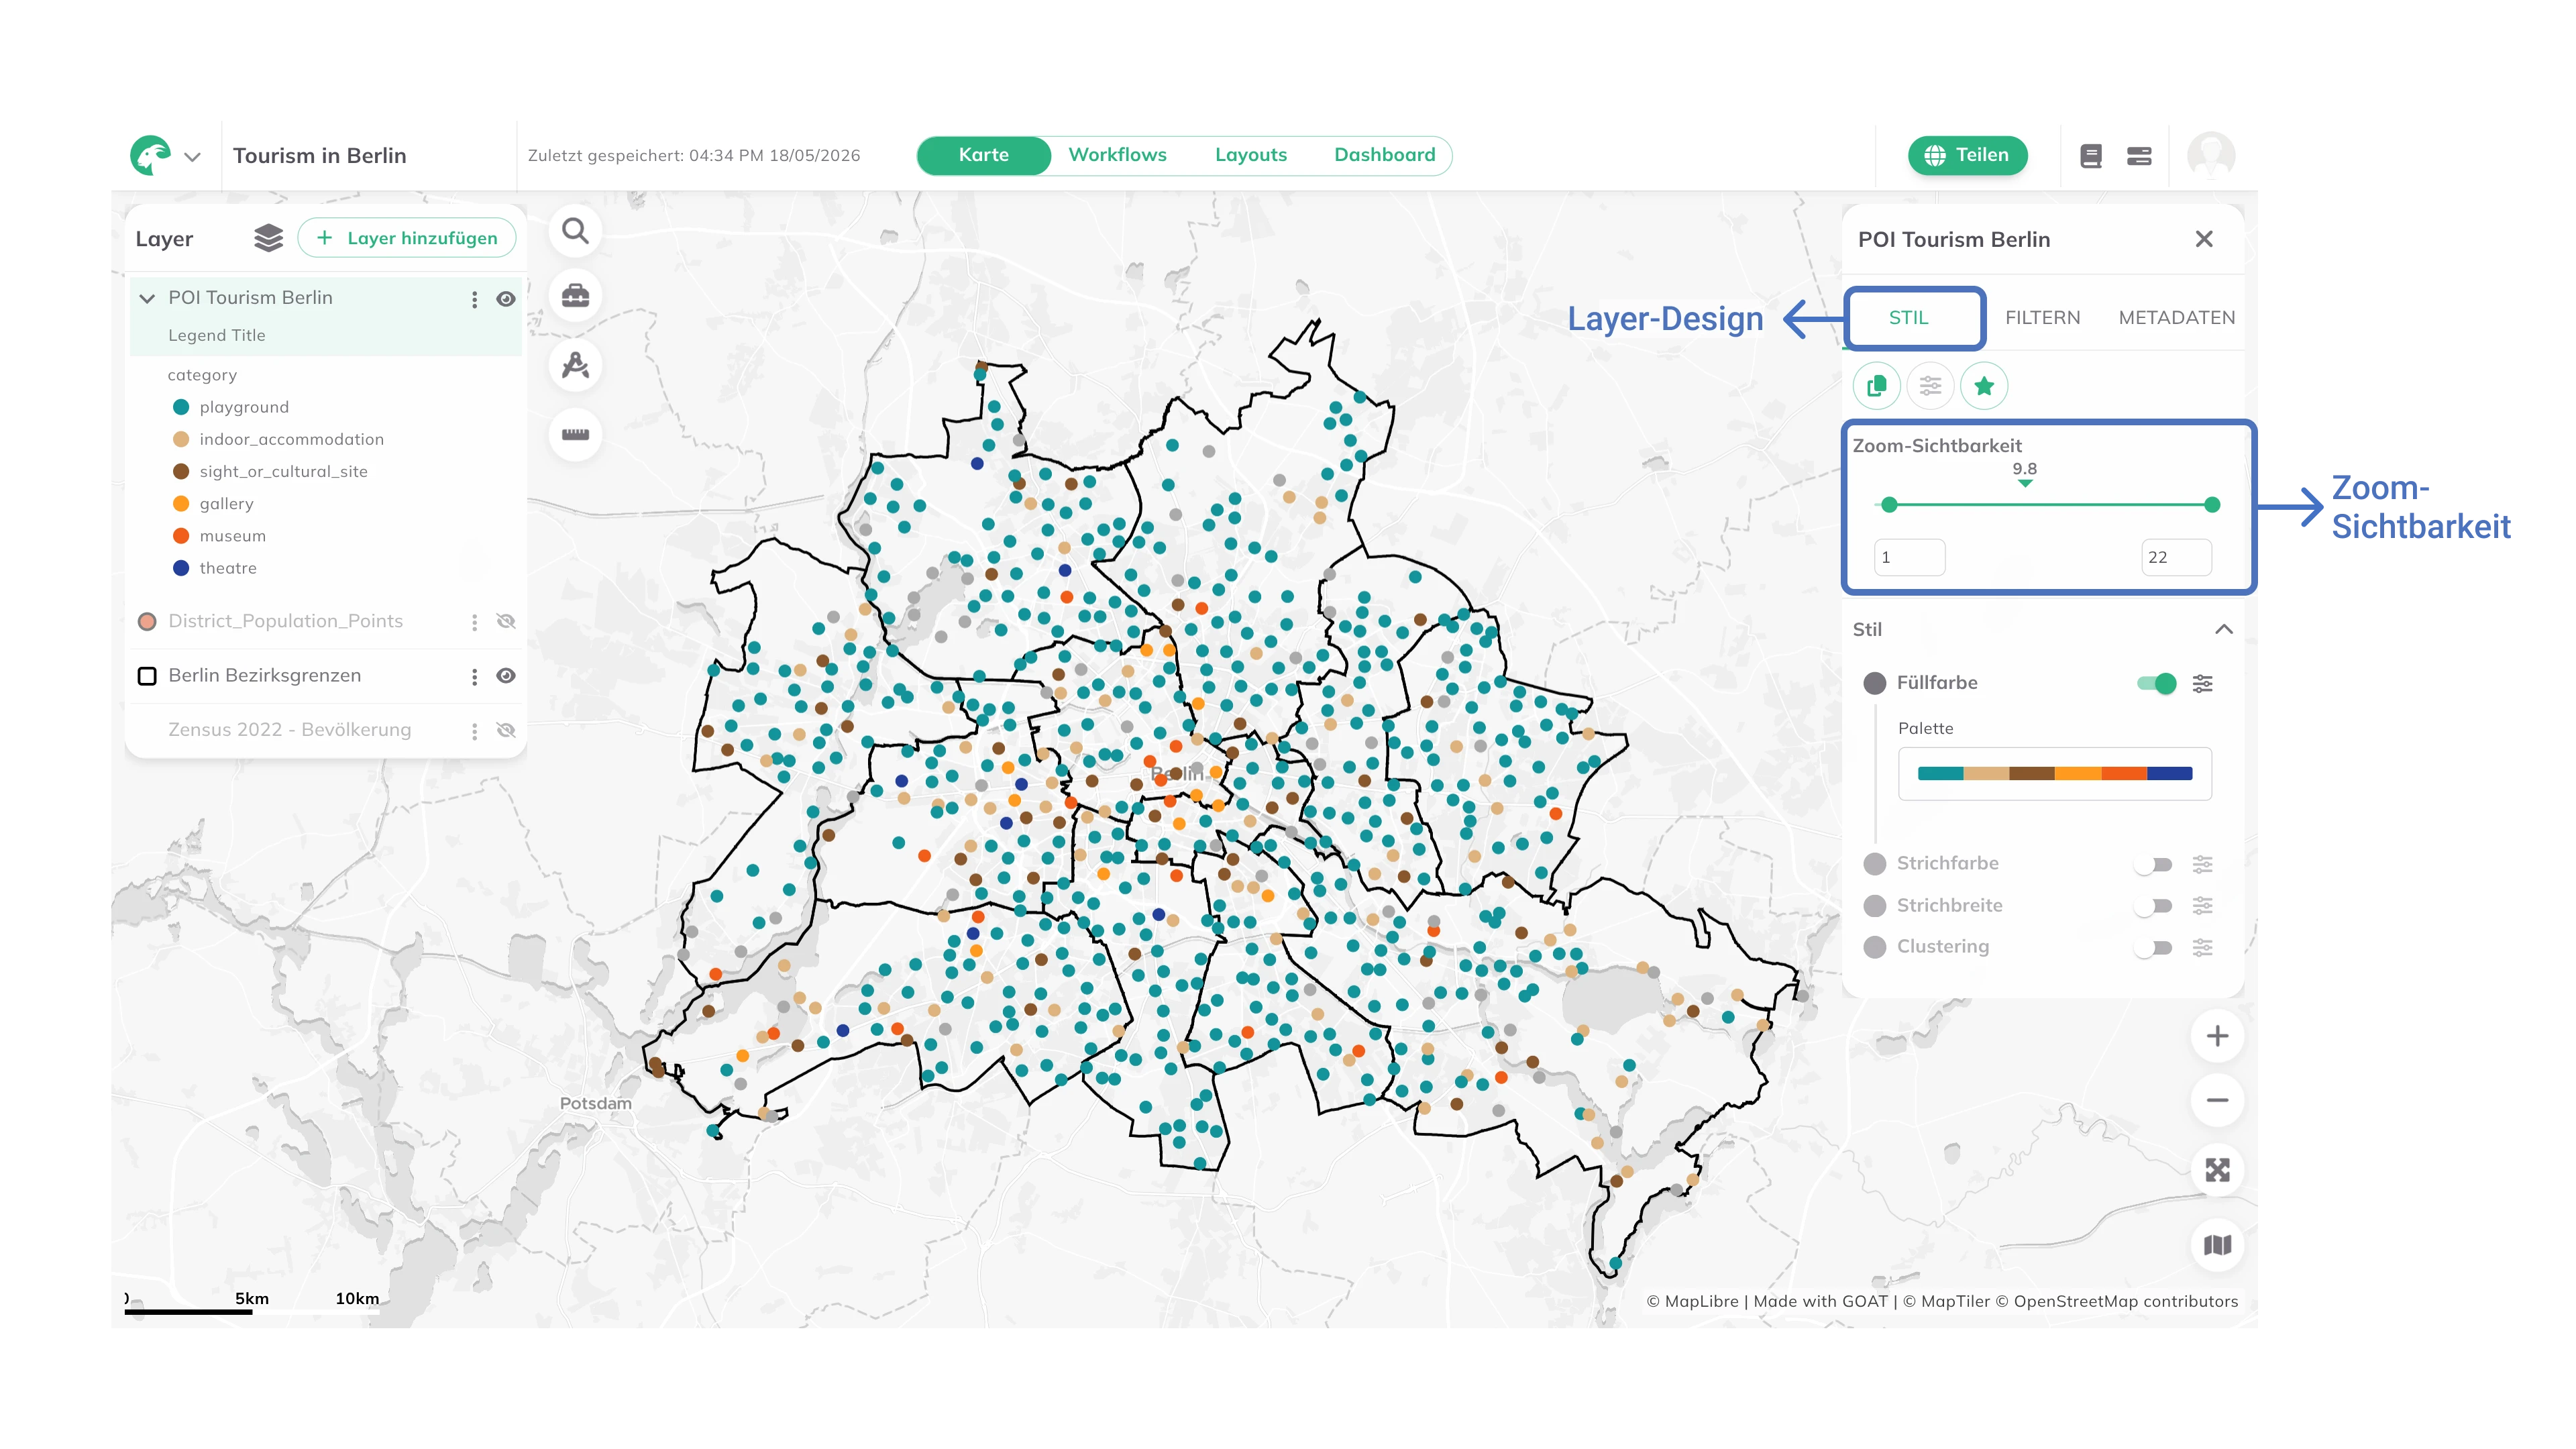Click the maximum zoom input field showing 22
This screenshot has width=2576, height=1449.
tap(2176, 558)
